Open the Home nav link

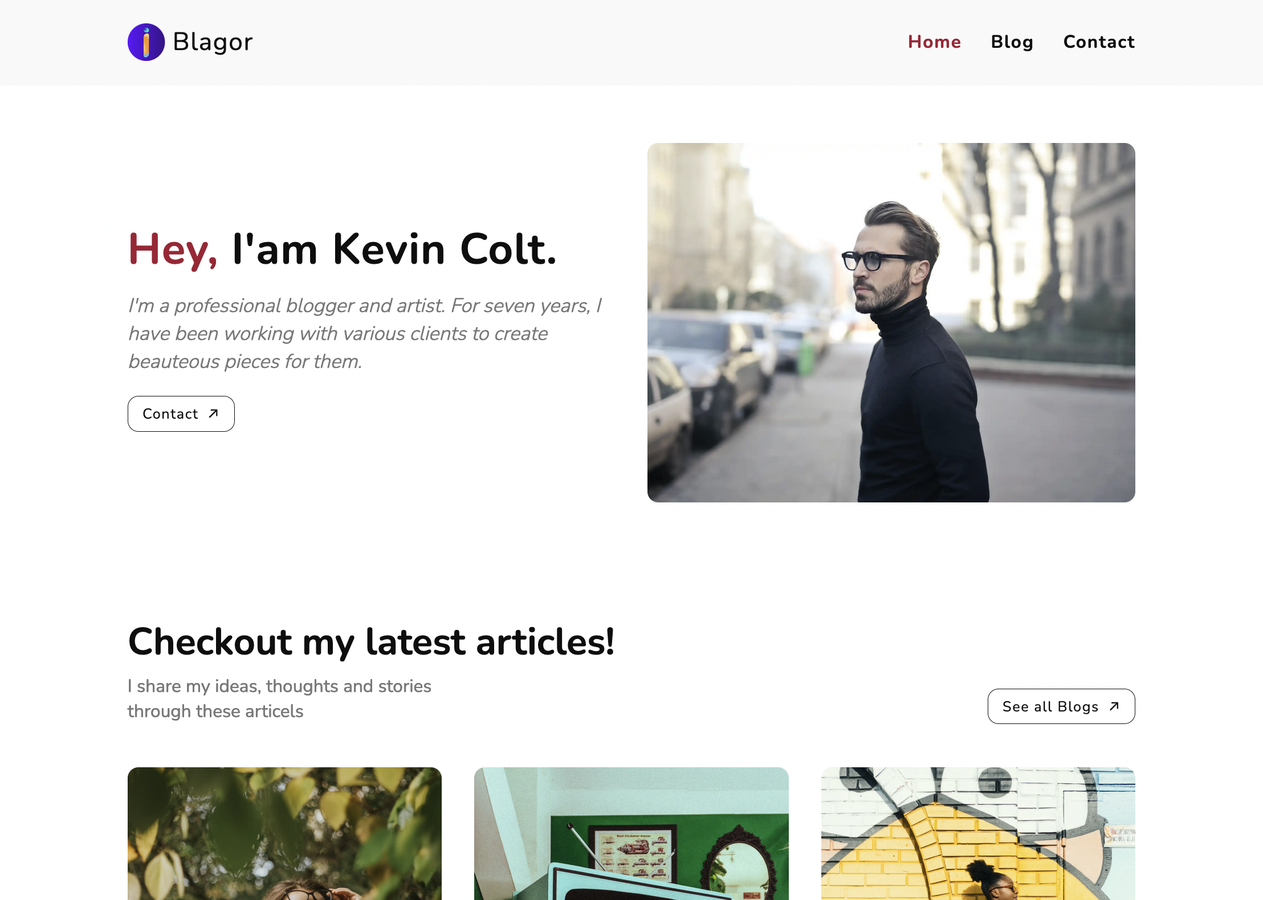(934, 42)
